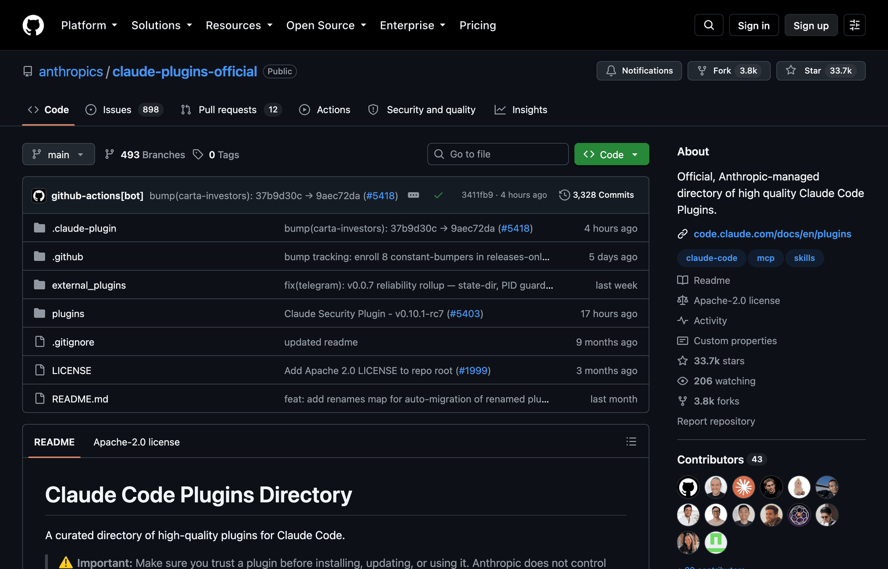The height and width of the screenshot is (569, 888).
Task: Expand the Solutions menu
Action: [x=162, y=26]
